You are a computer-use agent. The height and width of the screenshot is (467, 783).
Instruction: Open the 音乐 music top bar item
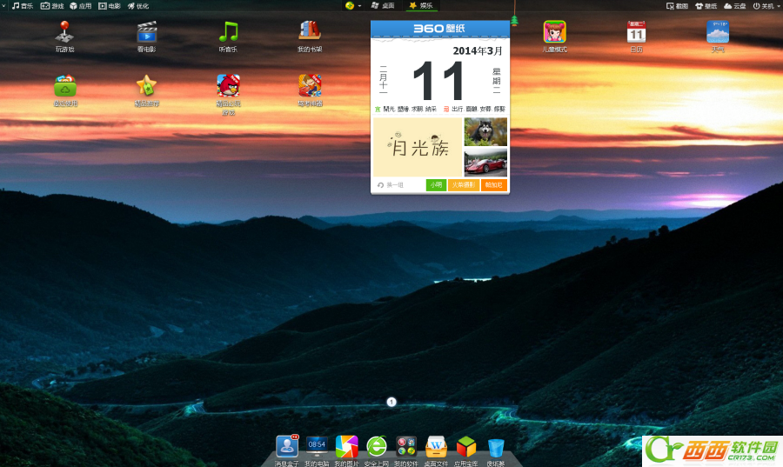coord(23,6)
